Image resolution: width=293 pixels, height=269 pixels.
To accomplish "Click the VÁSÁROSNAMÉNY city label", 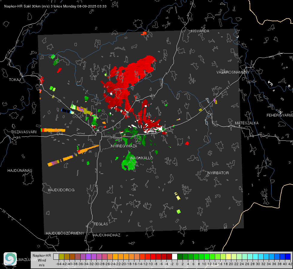I will (x=233, y=72).
